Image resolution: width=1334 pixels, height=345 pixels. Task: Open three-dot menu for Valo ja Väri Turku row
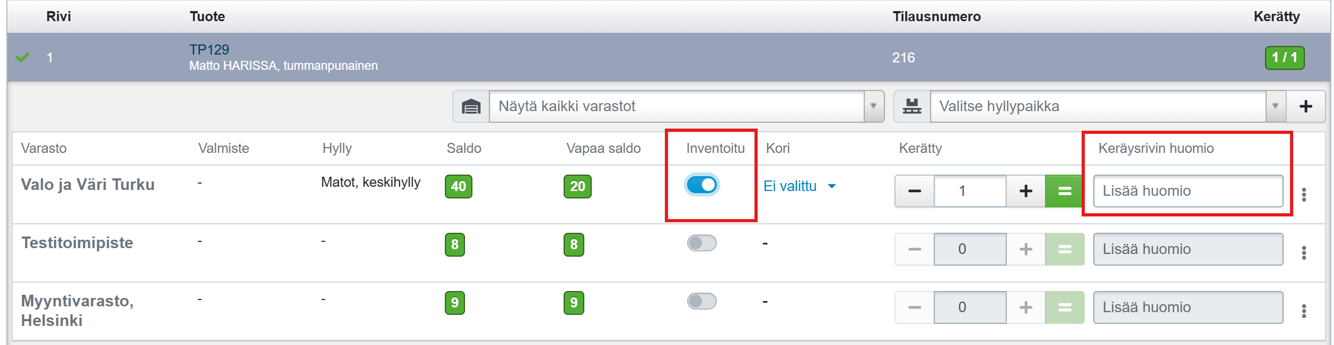pyautogui.click(x=1304, y=195)
